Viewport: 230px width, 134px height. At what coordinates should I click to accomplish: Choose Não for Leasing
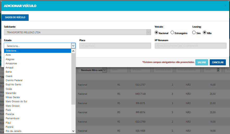pyautogui.click(x=204, y=33)
